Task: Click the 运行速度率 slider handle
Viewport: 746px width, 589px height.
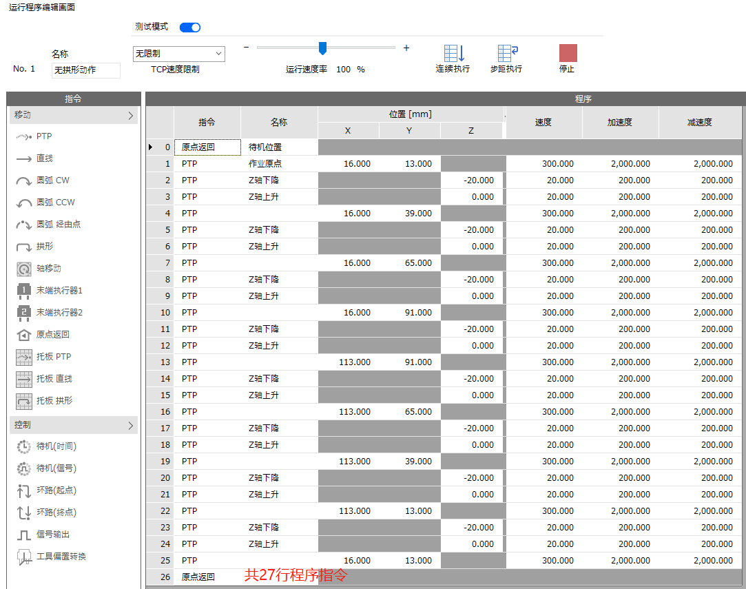Action: coord(322,48)
